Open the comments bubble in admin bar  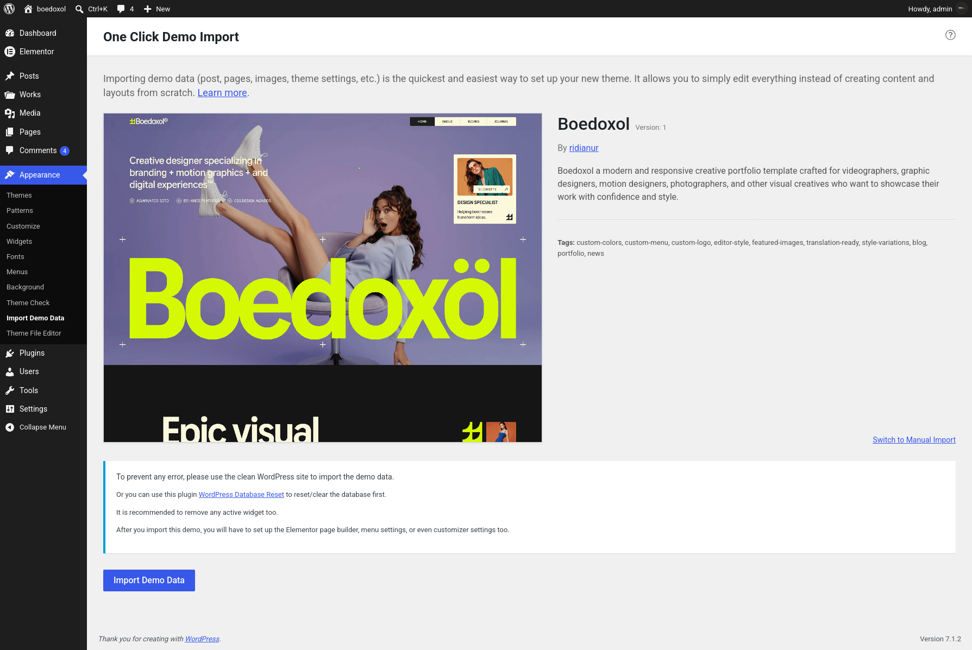121,9
